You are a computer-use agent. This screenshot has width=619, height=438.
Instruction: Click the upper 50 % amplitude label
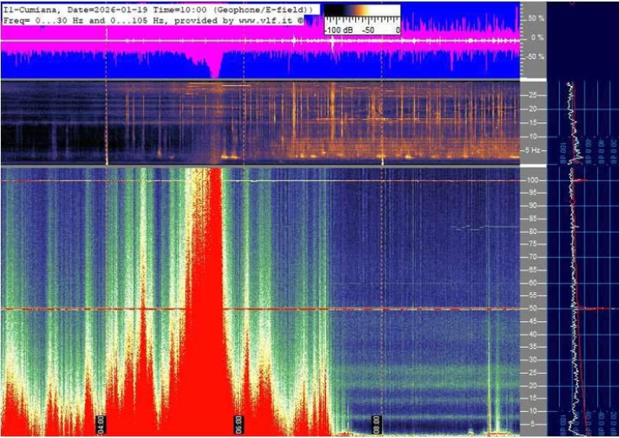tap(534, 17)
